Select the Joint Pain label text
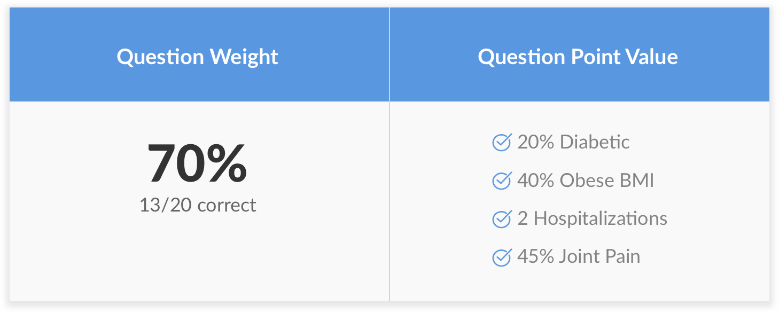Screen dimensions: 779x313 click(599, 257)
